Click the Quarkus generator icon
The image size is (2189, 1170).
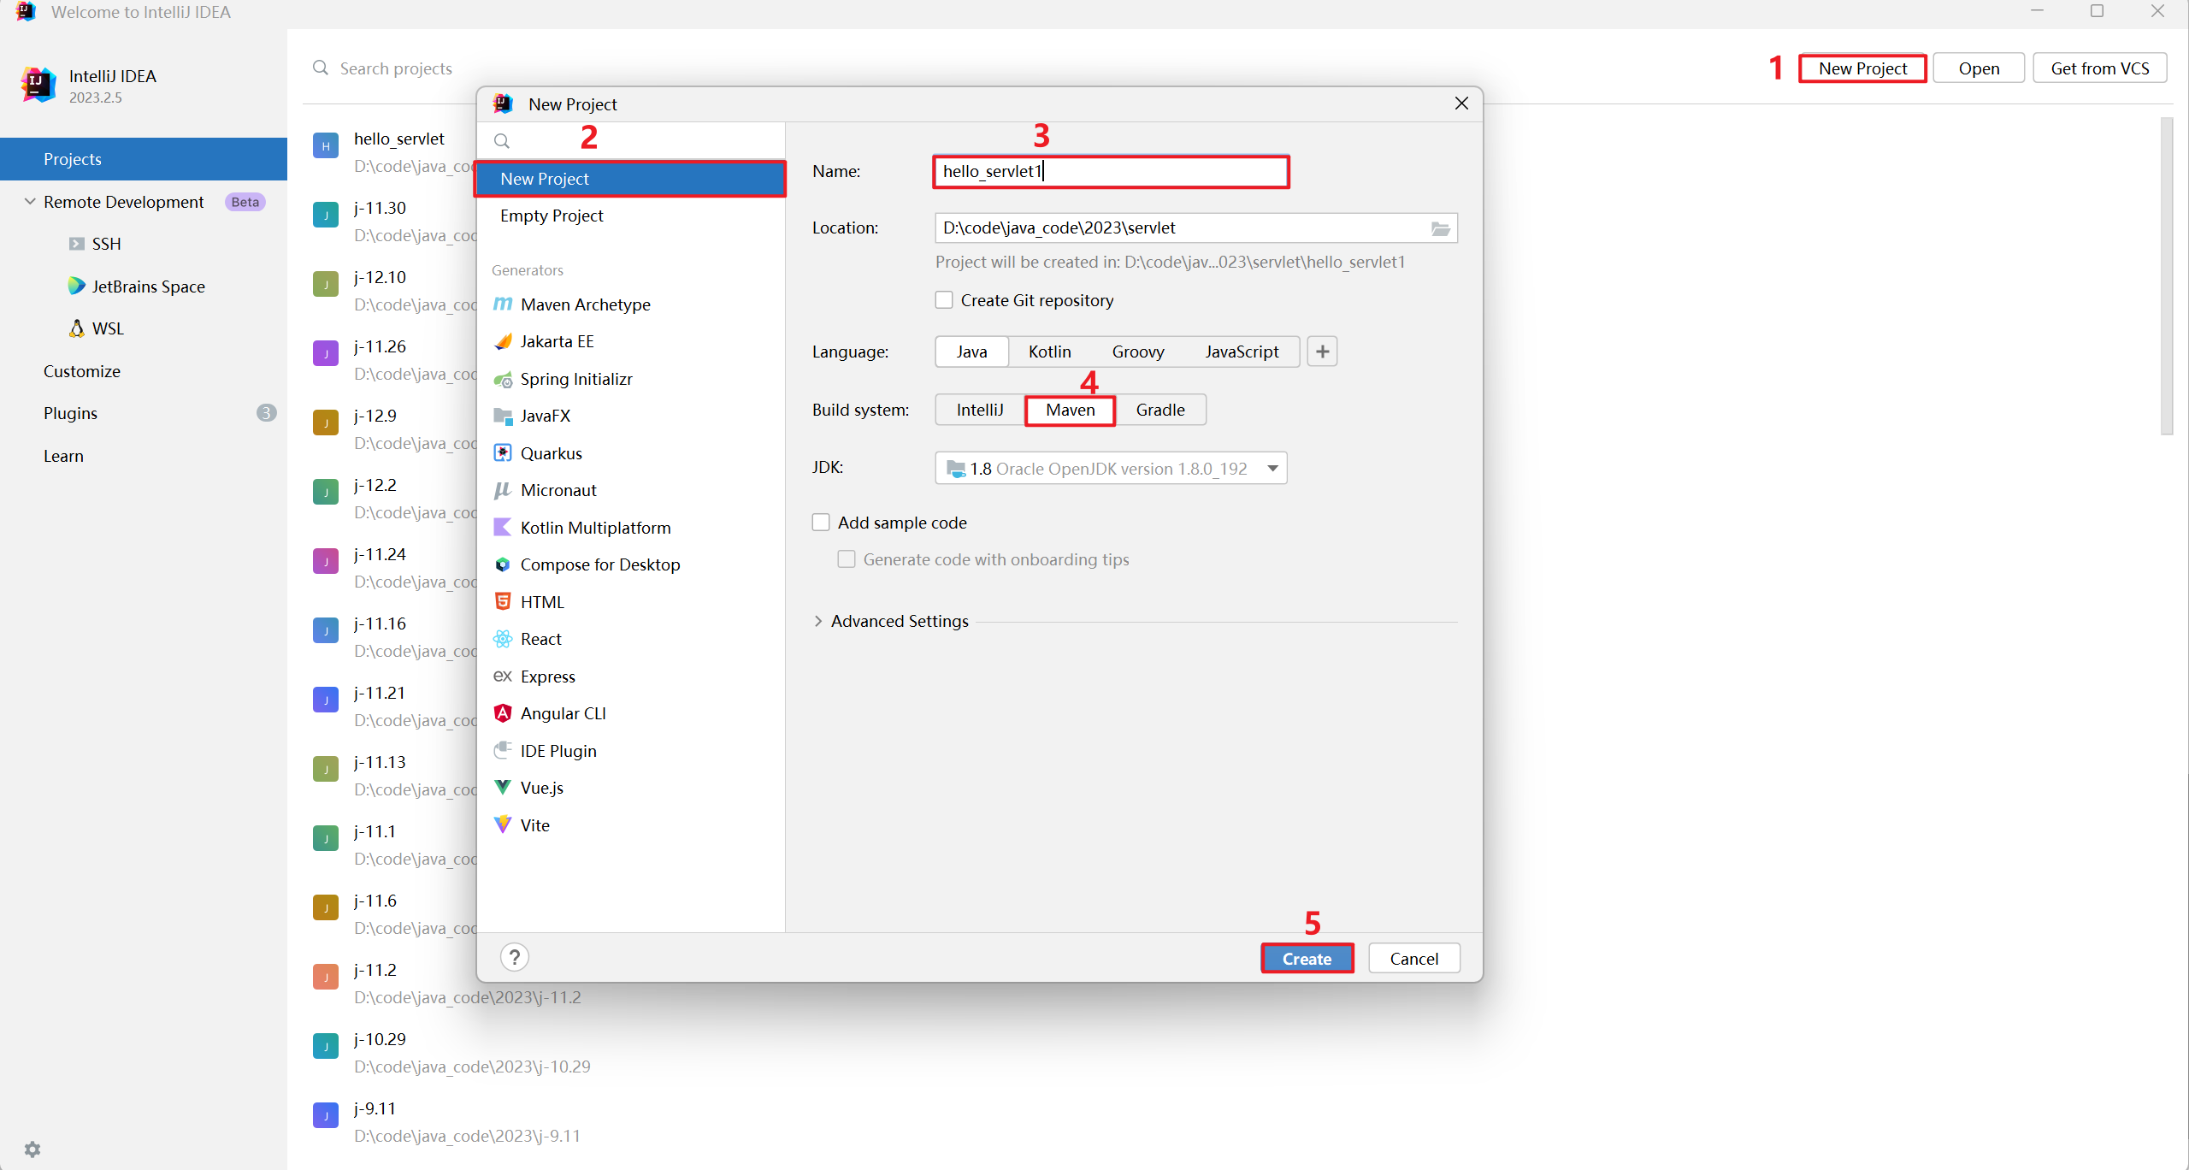click(505, 453)
